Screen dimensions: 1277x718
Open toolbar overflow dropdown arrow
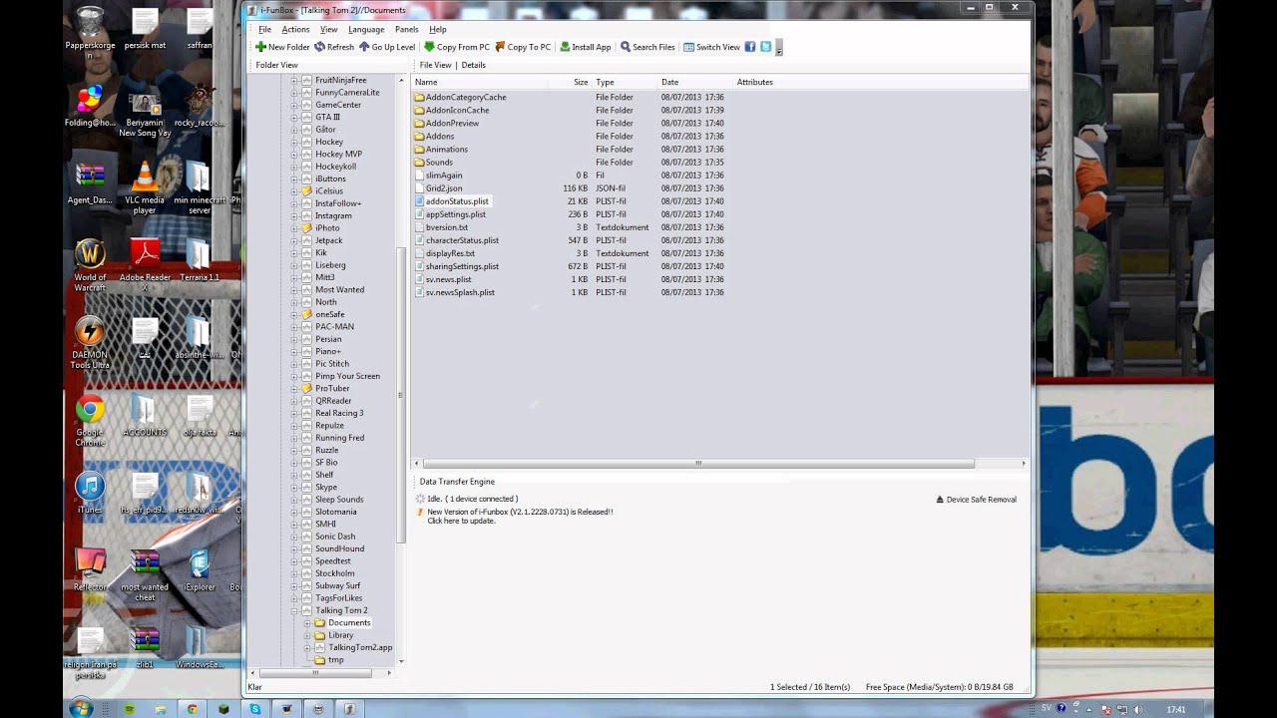coord(779,48)
